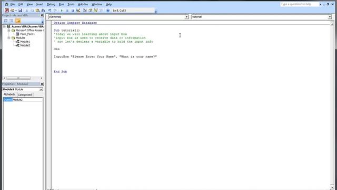
Task: Collapse the Microsoft Office Access folder
Action: point(9,31)
